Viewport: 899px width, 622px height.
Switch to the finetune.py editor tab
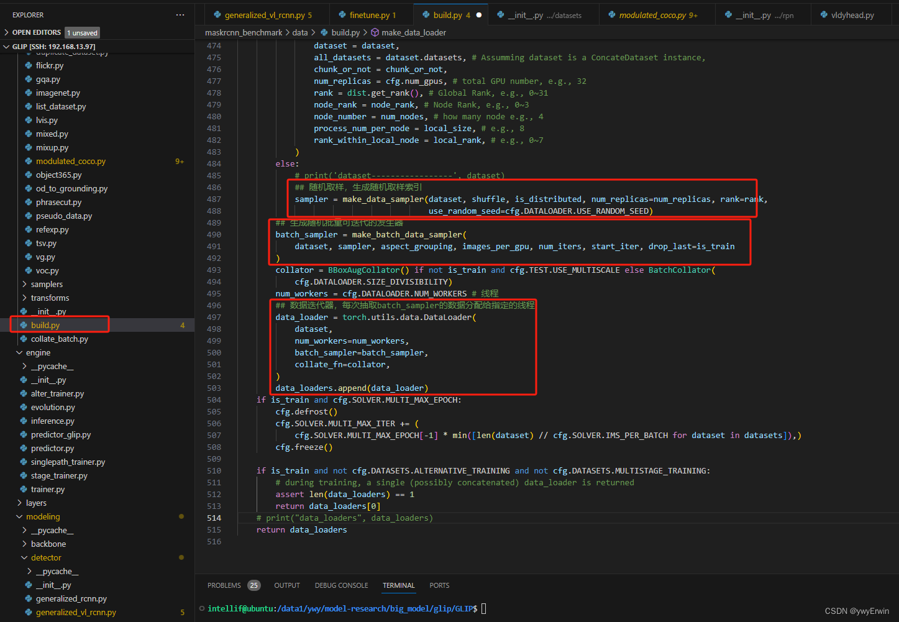coord(372,15)
